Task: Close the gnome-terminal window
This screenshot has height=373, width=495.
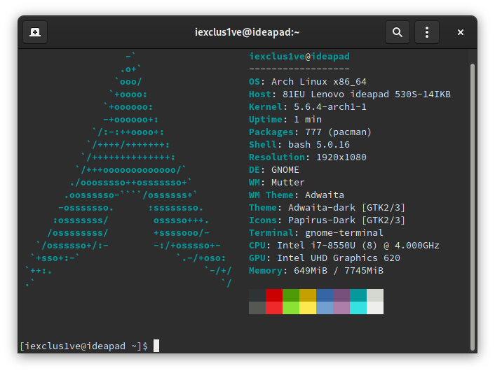Action: tap(461, 32)
